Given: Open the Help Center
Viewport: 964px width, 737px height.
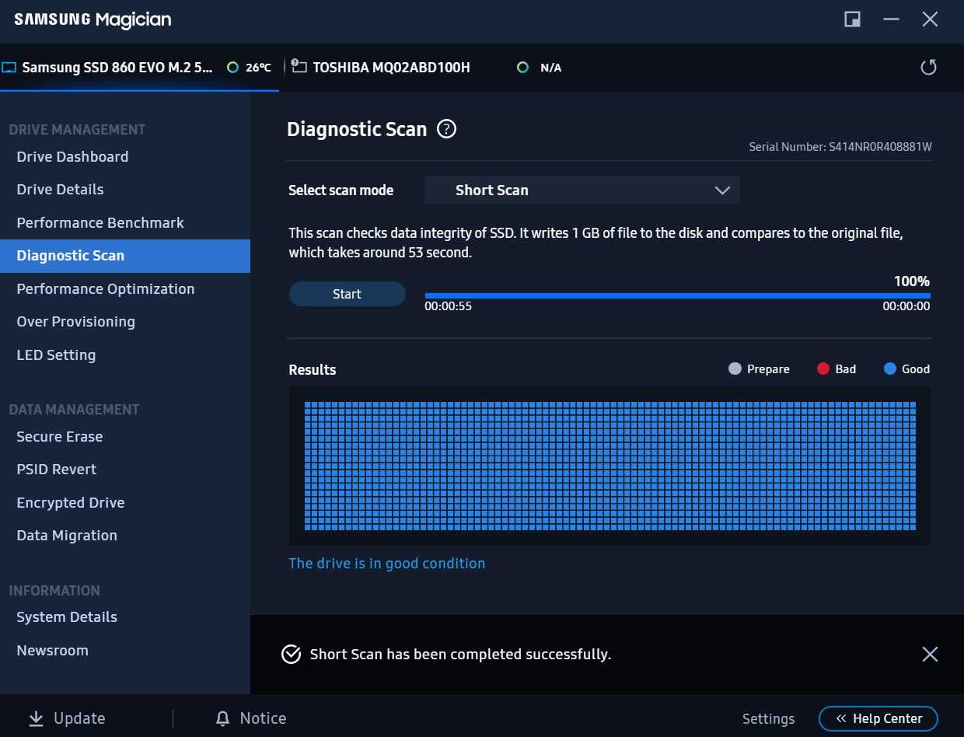Looking at the screenshot, I should 878,718.
